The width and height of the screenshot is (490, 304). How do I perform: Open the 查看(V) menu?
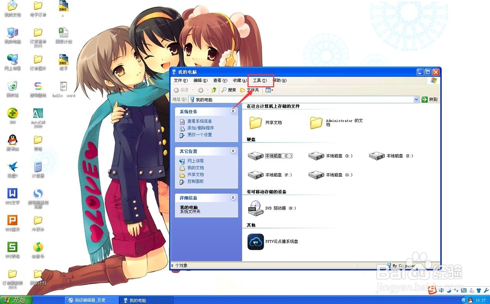220,80
